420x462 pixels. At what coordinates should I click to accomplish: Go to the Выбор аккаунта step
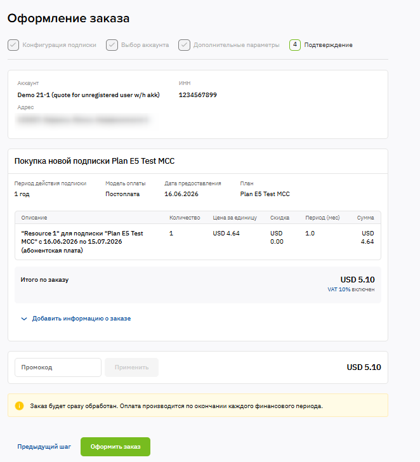click(x=145, y=45)
